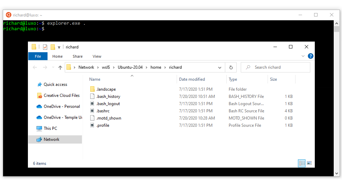
Task: Click the Ubuntu logo in terminal title bar
Action: tap(9, 15)
